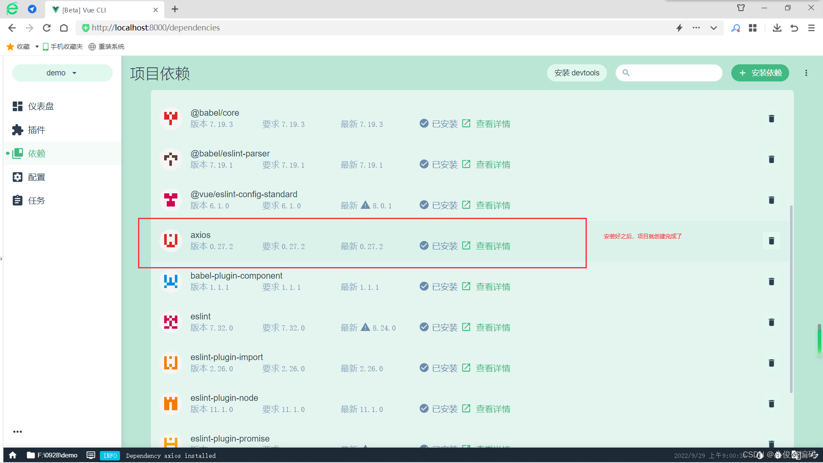The width and height of the screenshot is (823, 463).
Task: Remove @vue/eslint-config-standard with its trash icon
Action: click(x=771, y=200)
